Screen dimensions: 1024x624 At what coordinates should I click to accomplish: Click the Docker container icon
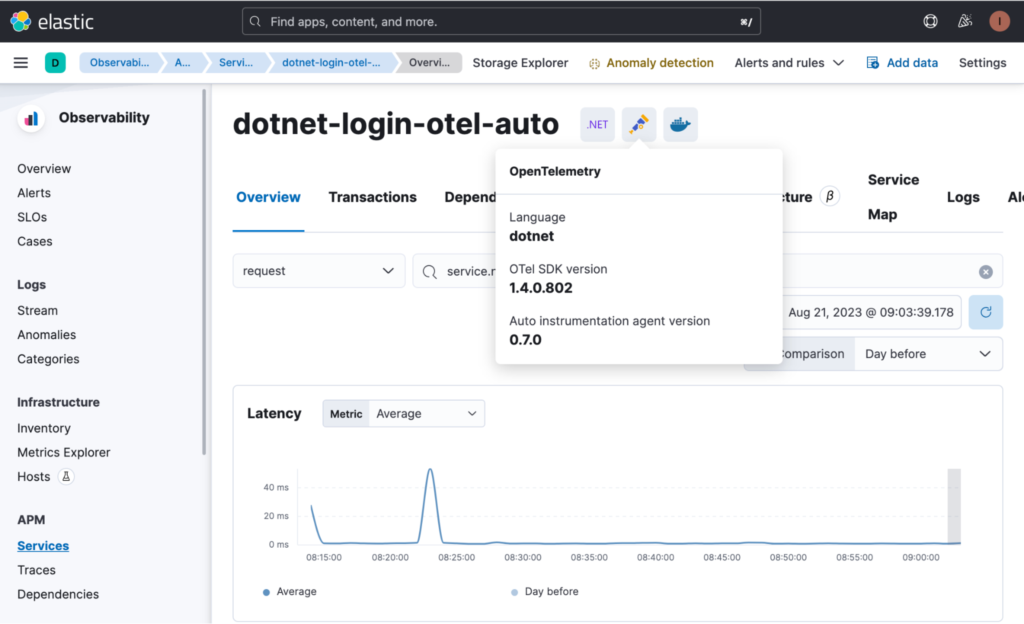pos(679,124)
